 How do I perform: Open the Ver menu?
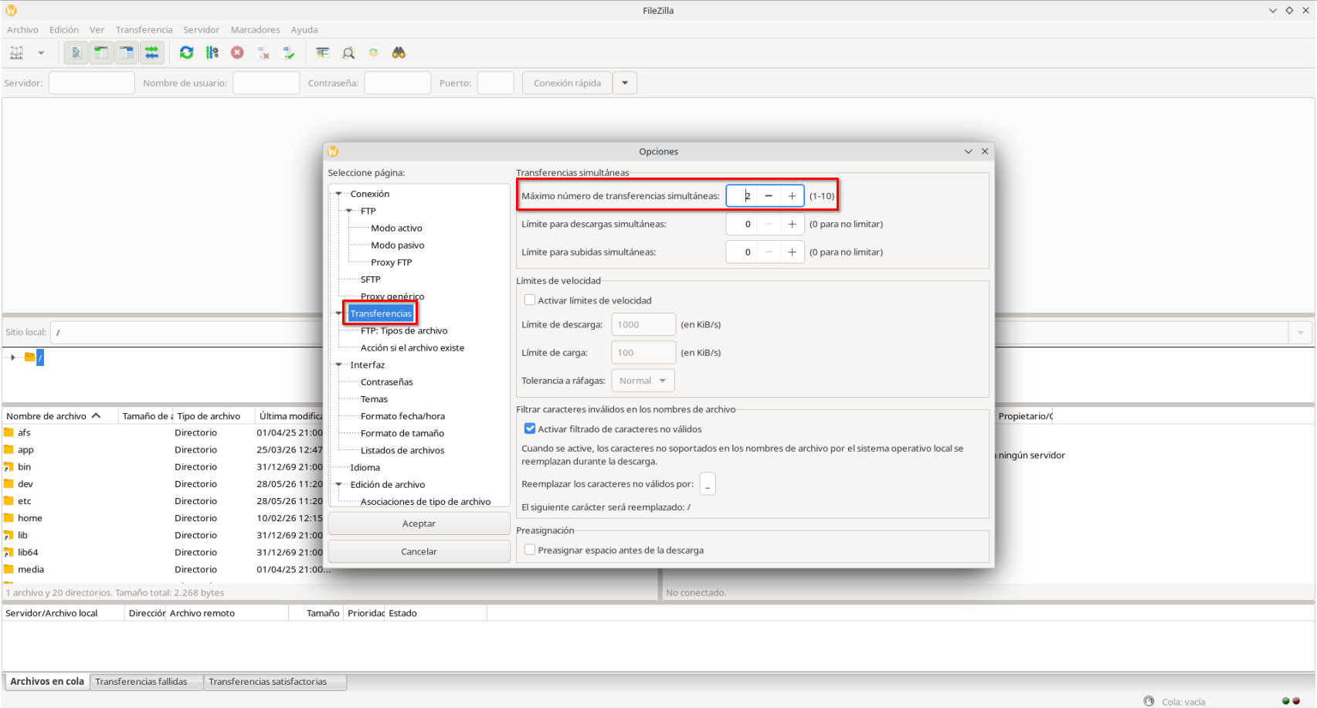tap(97, 30)
